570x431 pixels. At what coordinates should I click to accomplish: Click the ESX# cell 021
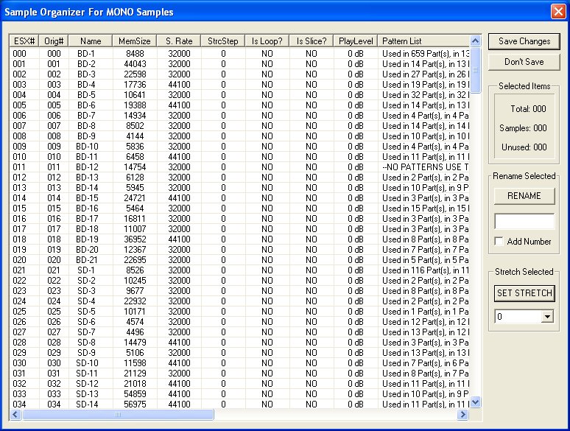pyautogui.click(x=19, y=270)
